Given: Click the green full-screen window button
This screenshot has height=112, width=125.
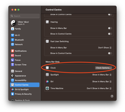Looking at the screenshot, I should click(x=18, y=10).
